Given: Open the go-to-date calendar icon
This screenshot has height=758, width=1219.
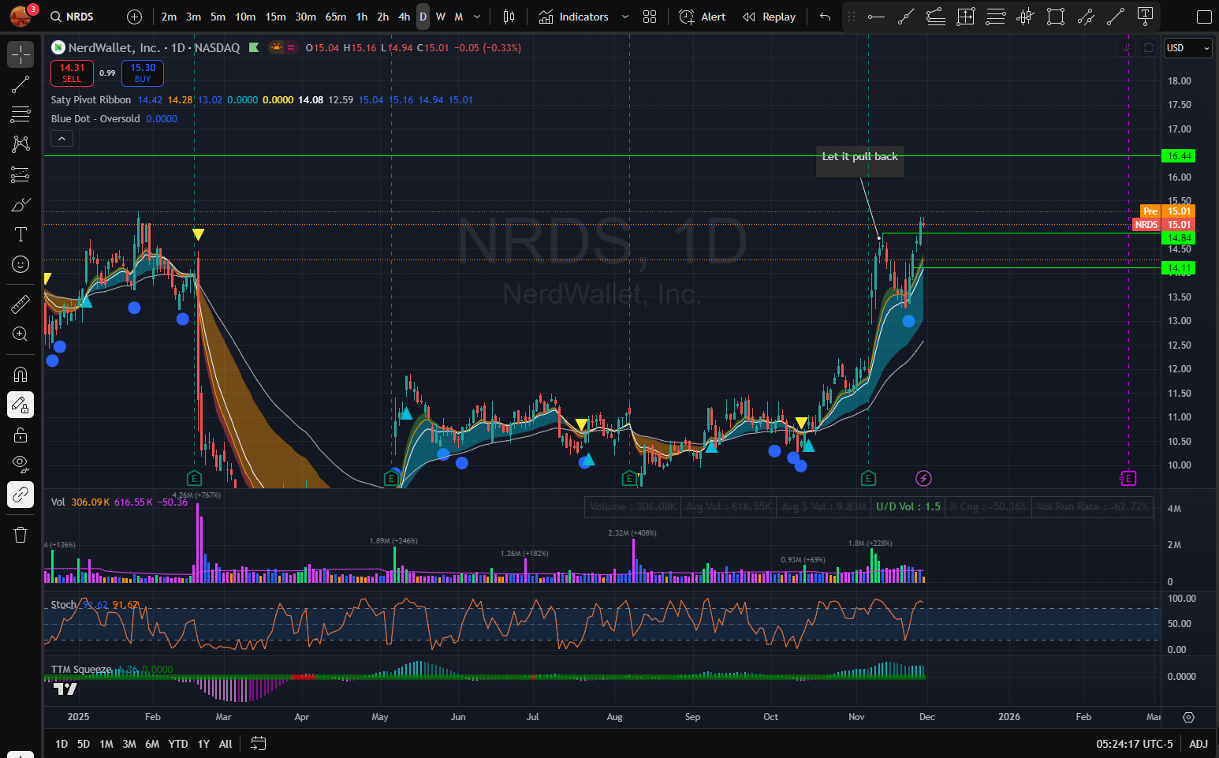Looking at the screenshot, I should click(258, 744).
